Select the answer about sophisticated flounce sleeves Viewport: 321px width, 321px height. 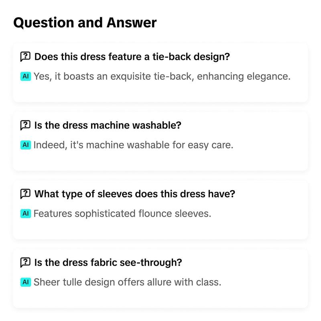click(x=122, y=214)
